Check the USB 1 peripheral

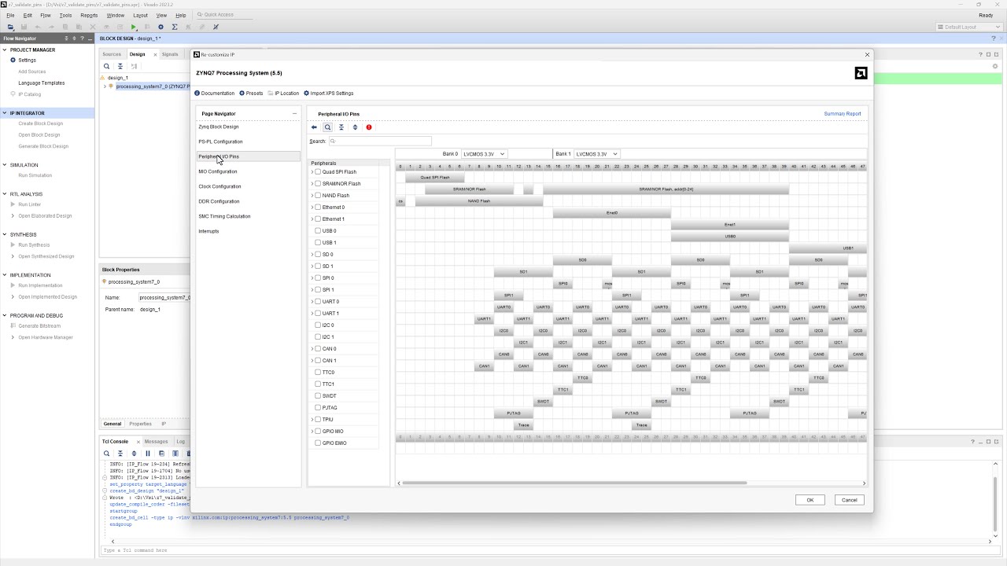(x=318, y=243)
